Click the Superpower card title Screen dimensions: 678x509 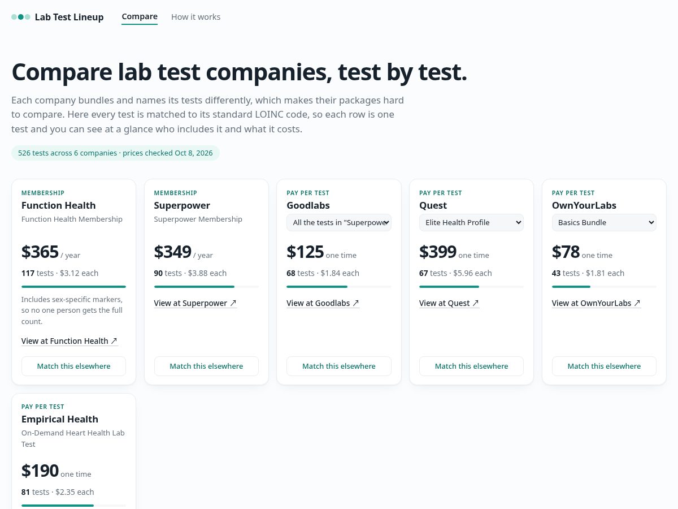tap(182, 205)
